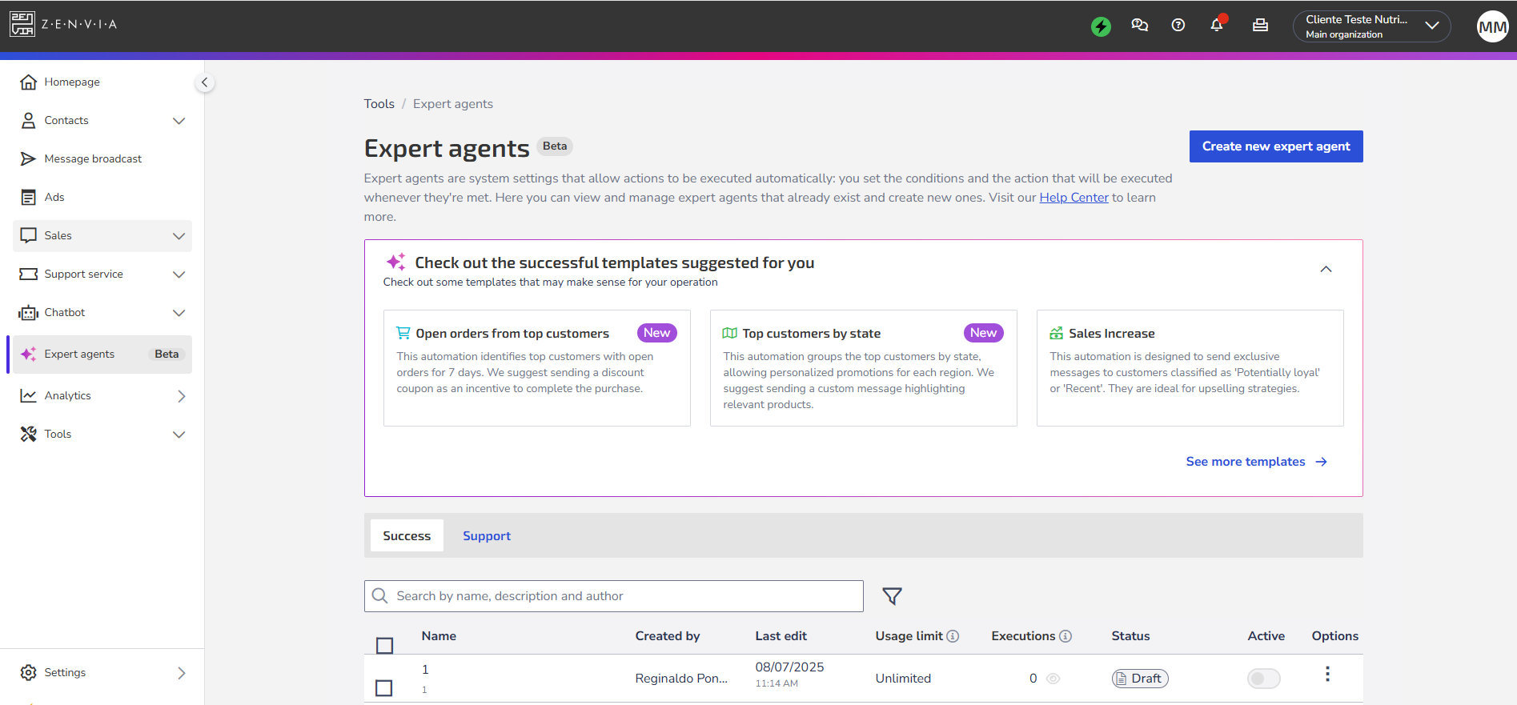Open the notifications bell icon

1217,25
